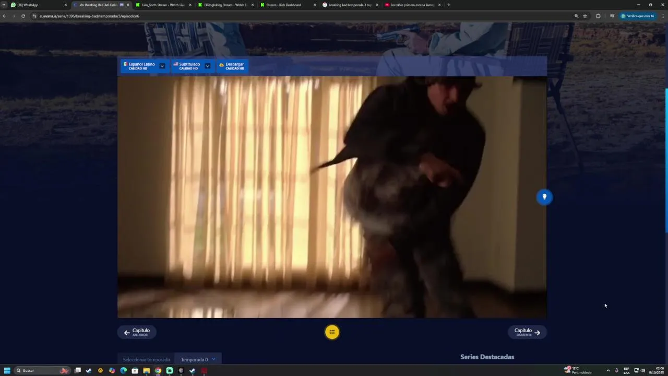The width and height of the screenshot is (668, 376).
Task: Switch to the WhatsApp browser tab
Action: (39, 5)
